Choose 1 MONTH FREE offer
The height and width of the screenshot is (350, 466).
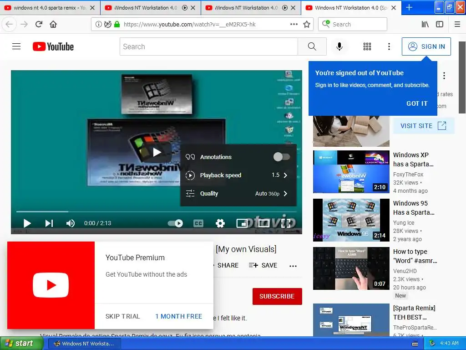point(178,316)
